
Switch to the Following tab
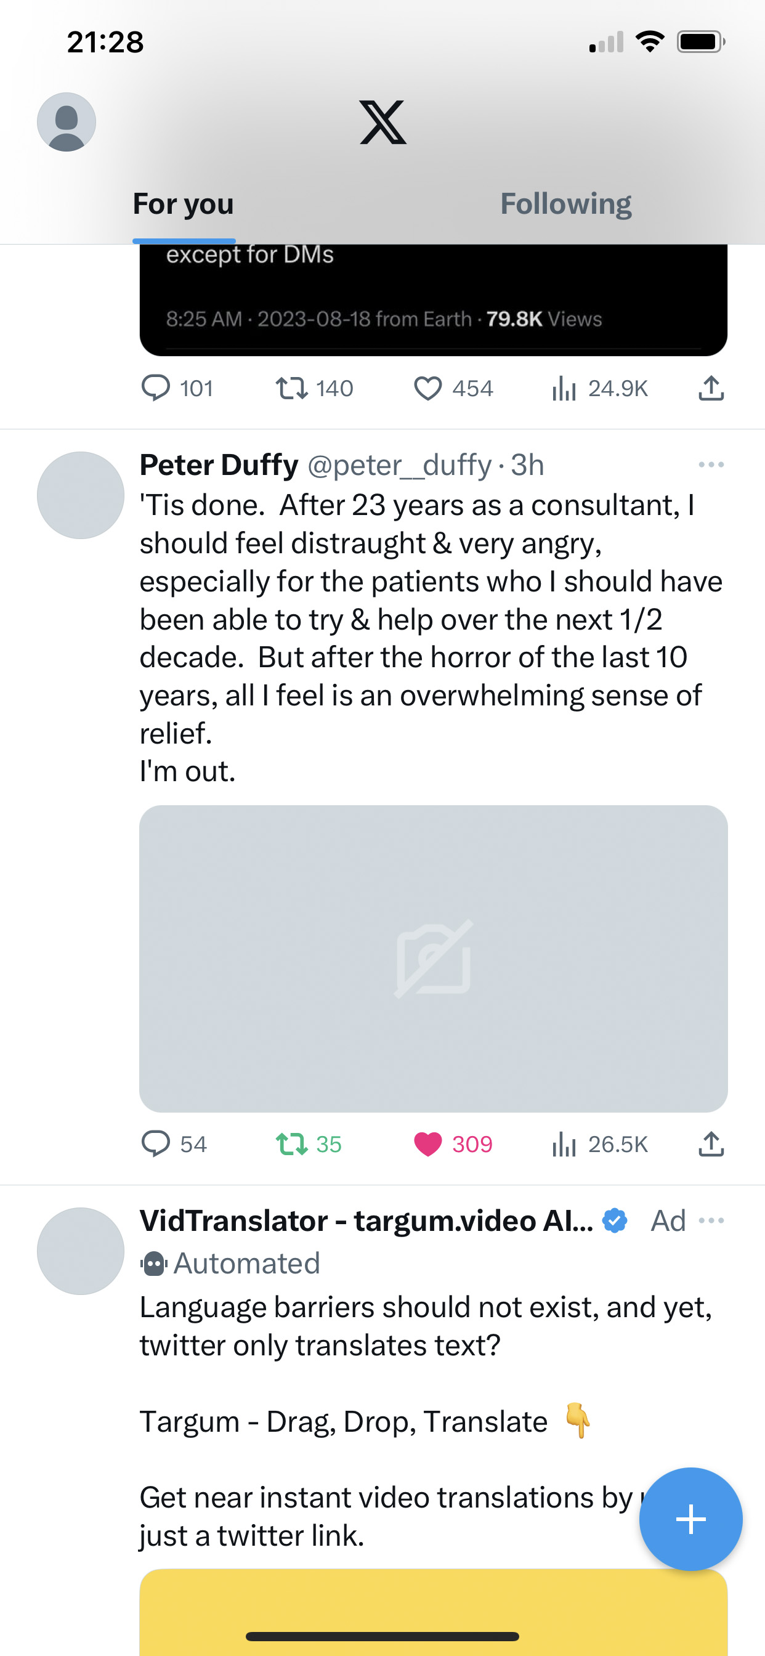pos(565,204)
